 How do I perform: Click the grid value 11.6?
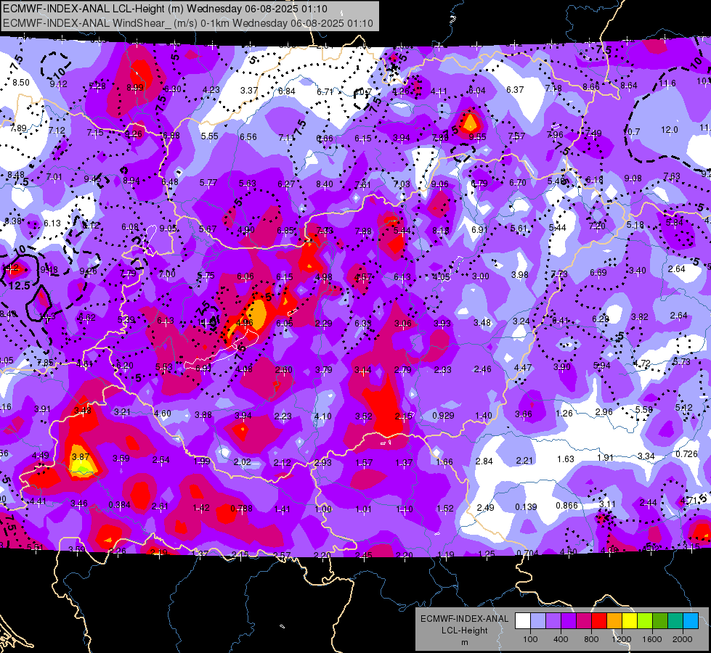[667, 83]
